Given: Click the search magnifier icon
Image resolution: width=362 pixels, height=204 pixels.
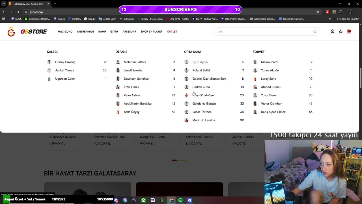Looking at the screenshot, I should pos(315,31).
